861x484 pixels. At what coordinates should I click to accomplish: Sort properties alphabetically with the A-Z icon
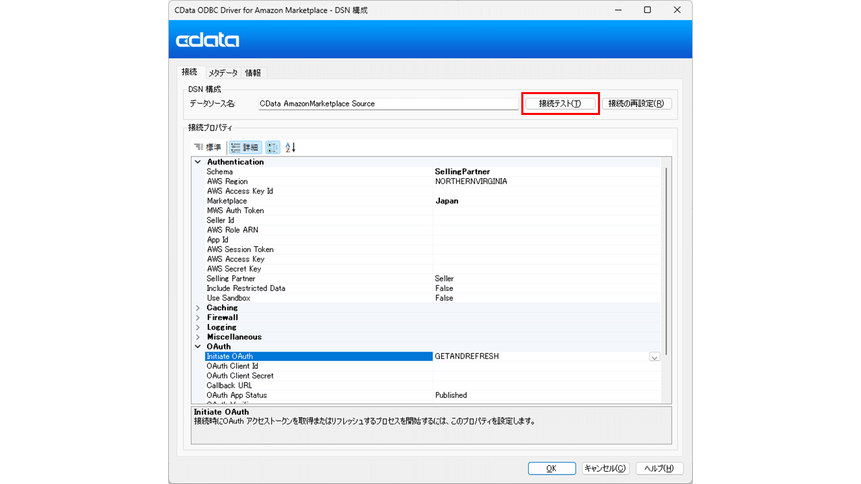[291, 147]
